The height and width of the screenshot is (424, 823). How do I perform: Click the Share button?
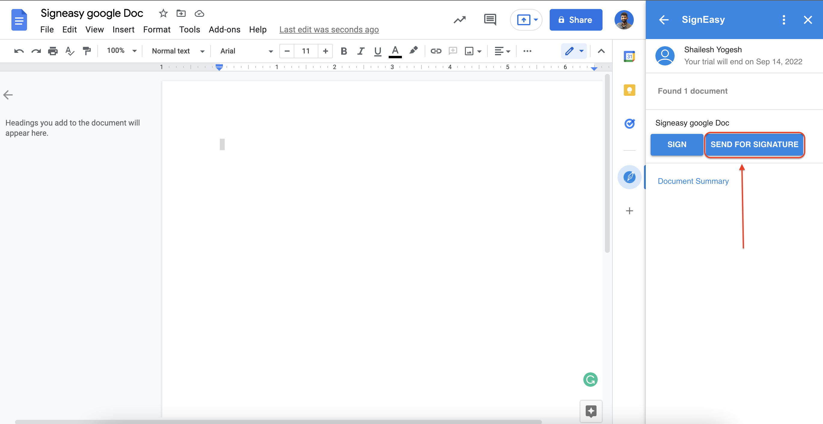point(576,20)
